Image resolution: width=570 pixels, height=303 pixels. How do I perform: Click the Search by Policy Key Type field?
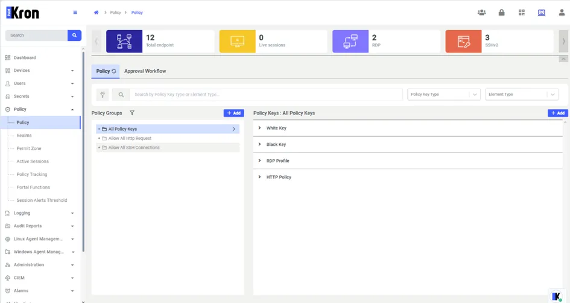[x=266, y=95]
